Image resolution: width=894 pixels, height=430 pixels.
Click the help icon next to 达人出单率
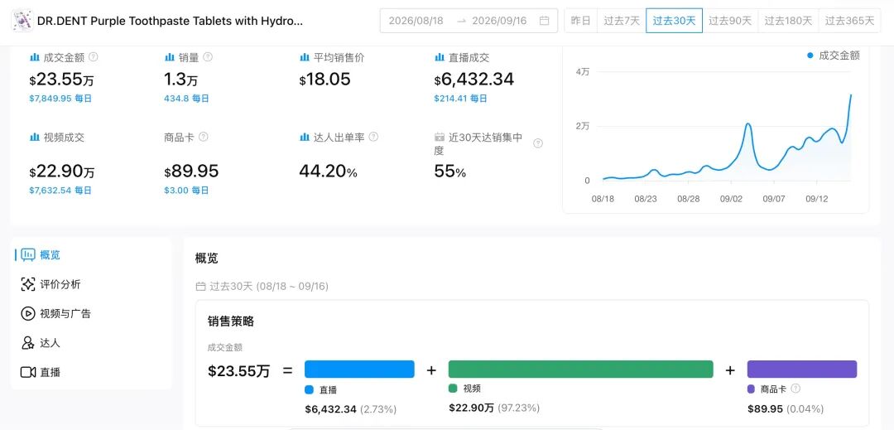pyautogui.click(x=373, y=137)
